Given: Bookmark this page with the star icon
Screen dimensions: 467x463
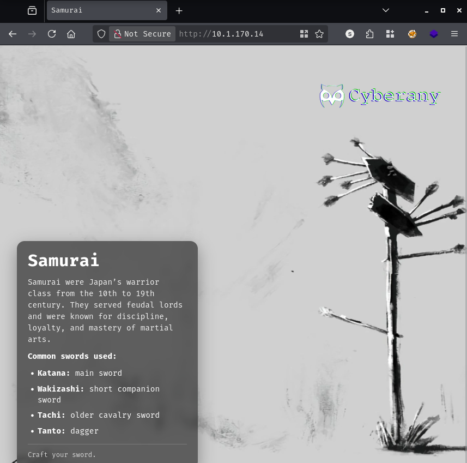Looking at the screenshot, I should click(319, 34).
